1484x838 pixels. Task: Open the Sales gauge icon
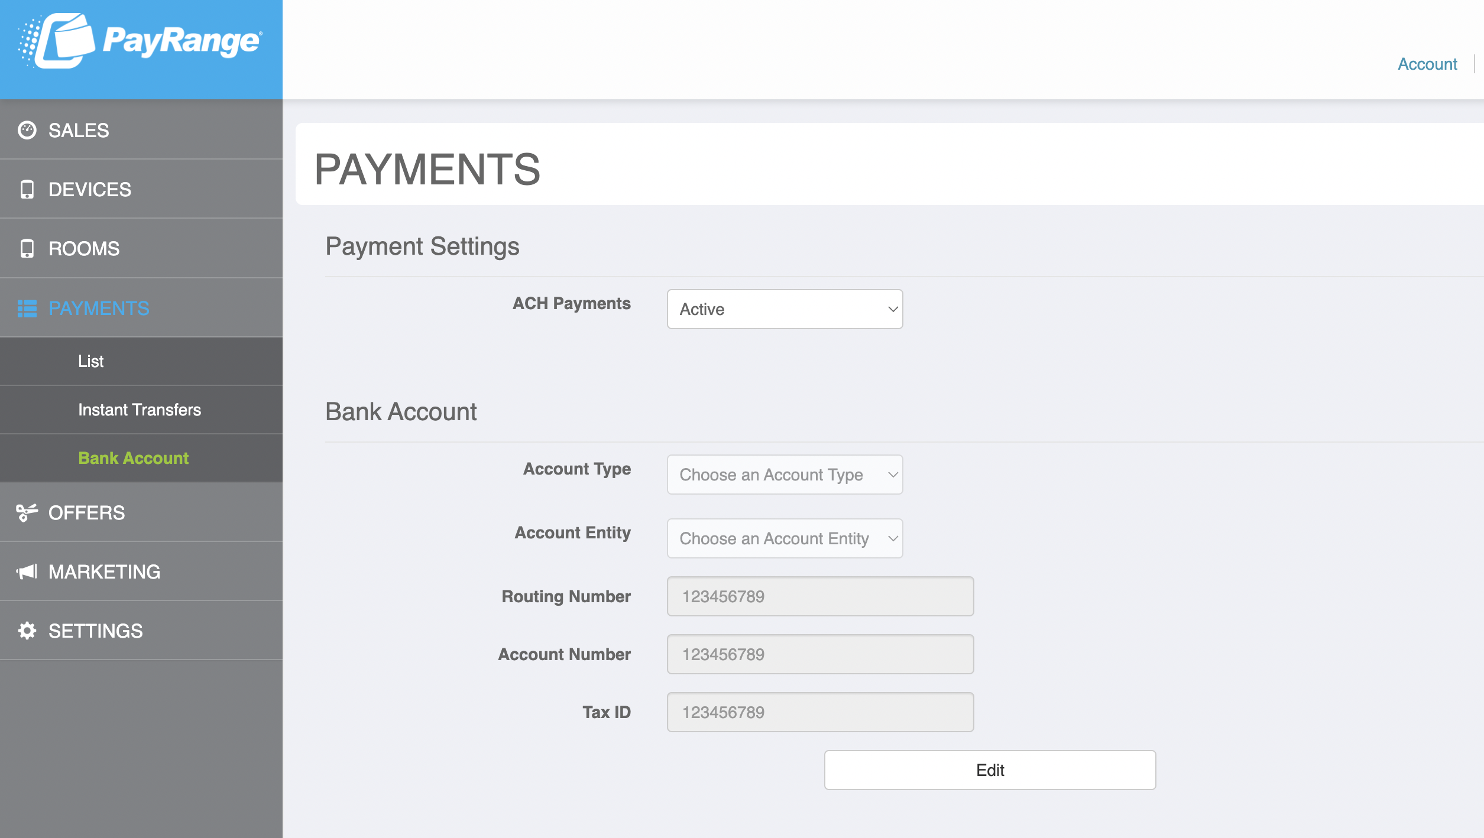pos(27,130)
